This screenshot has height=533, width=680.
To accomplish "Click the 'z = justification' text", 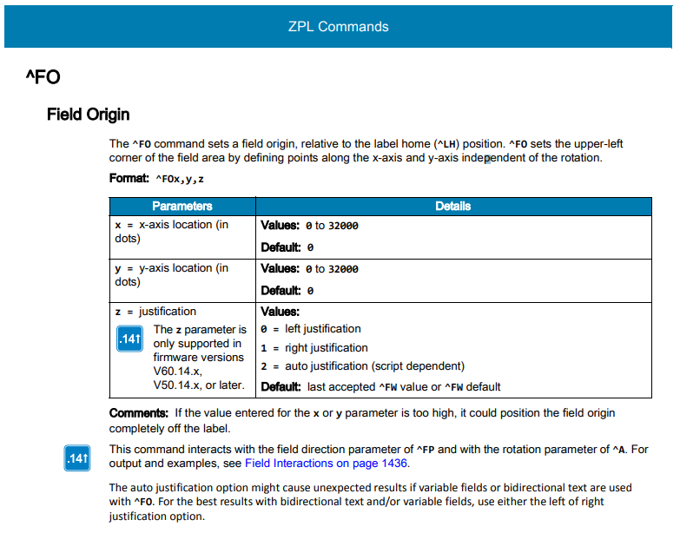I will pos(155,312).
